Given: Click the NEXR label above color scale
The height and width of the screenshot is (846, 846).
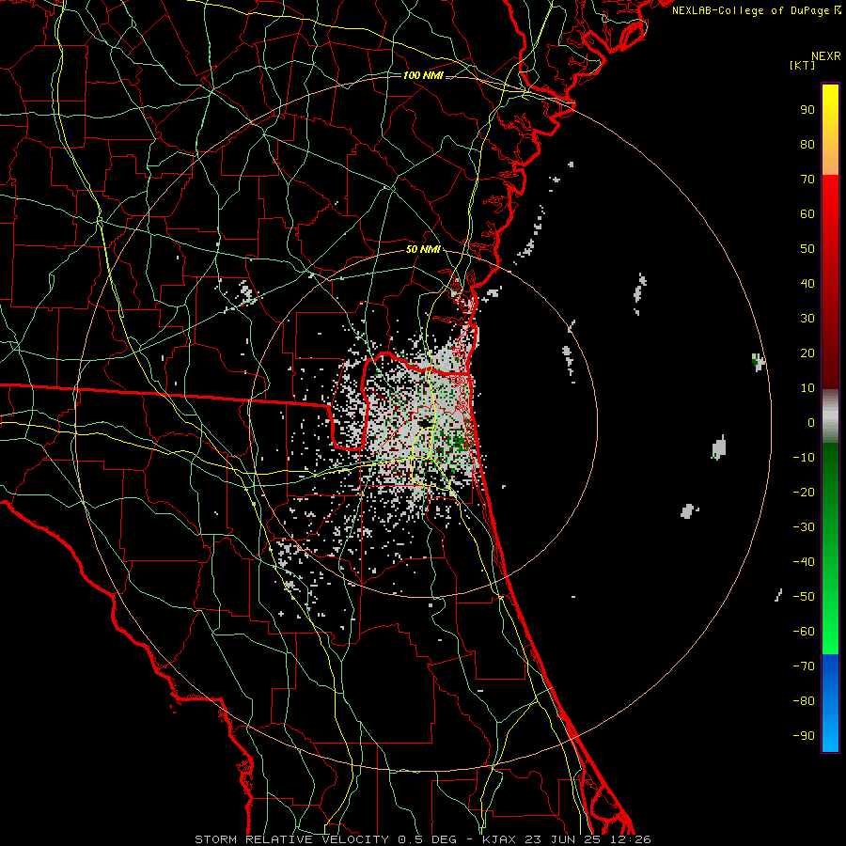Looking at the screenshot, I should coord(826,56).
